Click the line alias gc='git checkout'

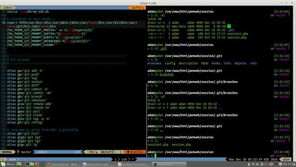coord(27,100)
